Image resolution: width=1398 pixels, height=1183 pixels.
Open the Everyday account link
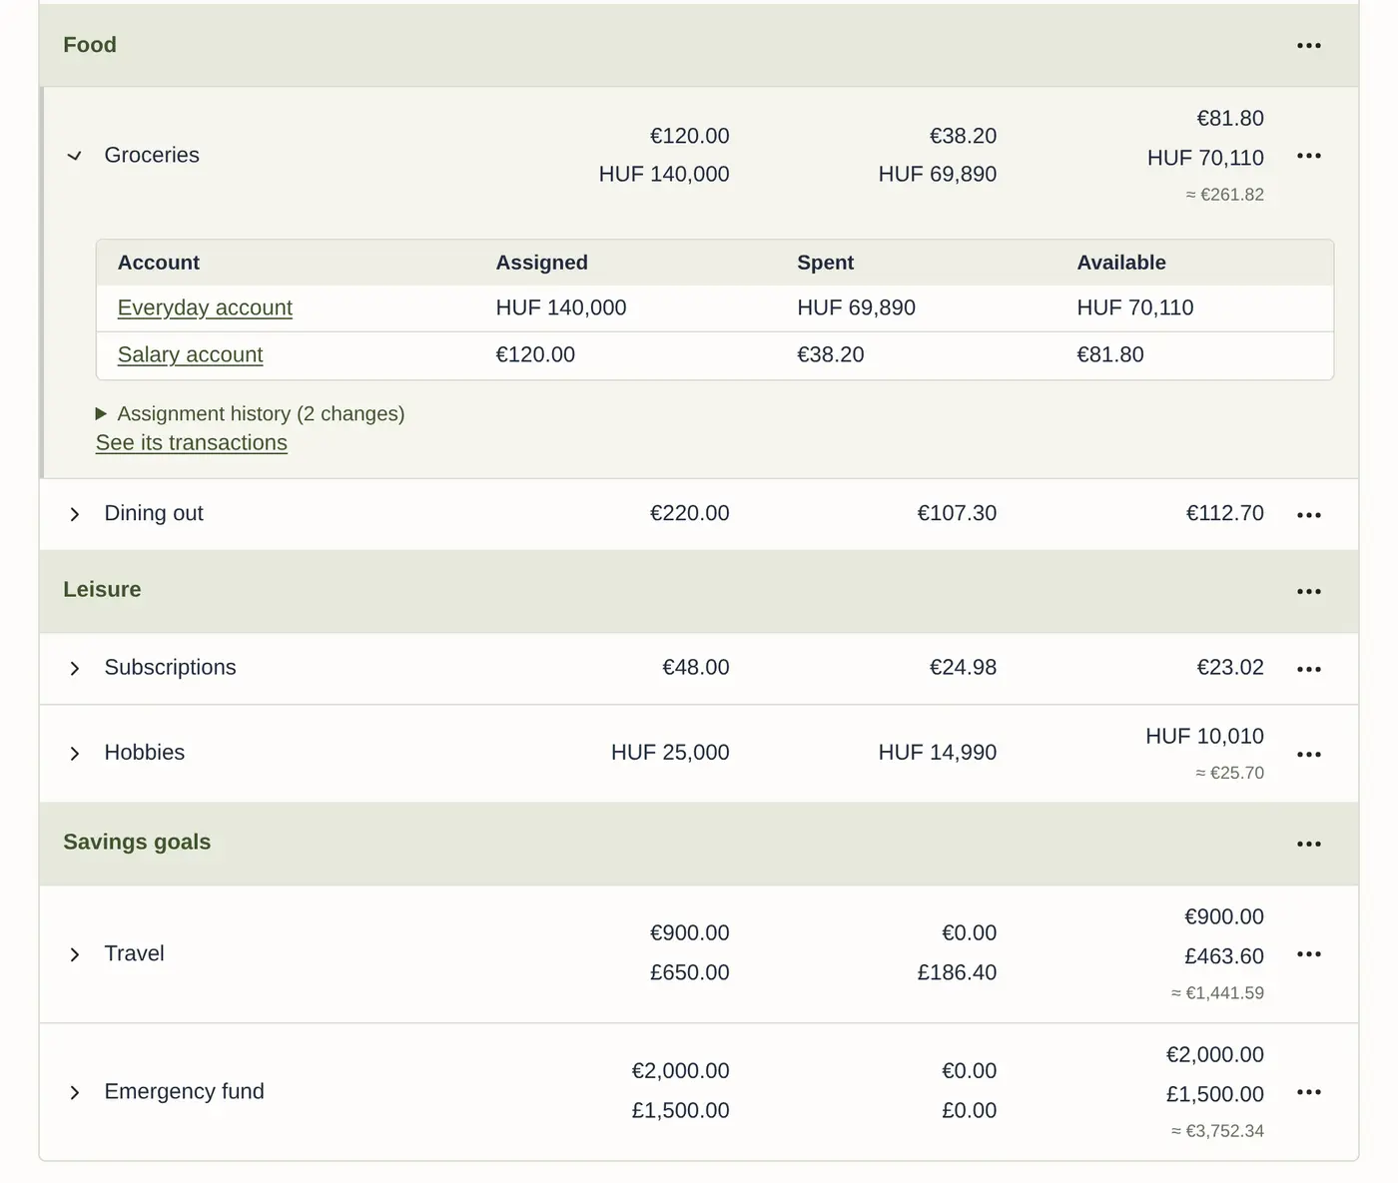(205, 307)
